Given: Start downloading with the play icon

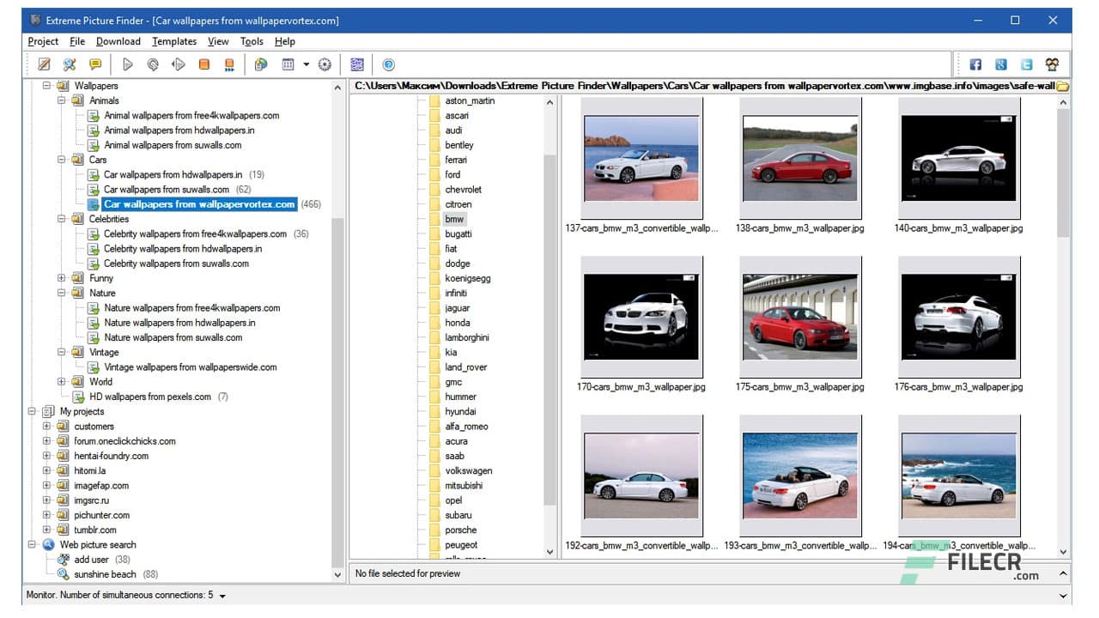Looking at the screenshot, I should pyautogui.click(x=128, y=64).
